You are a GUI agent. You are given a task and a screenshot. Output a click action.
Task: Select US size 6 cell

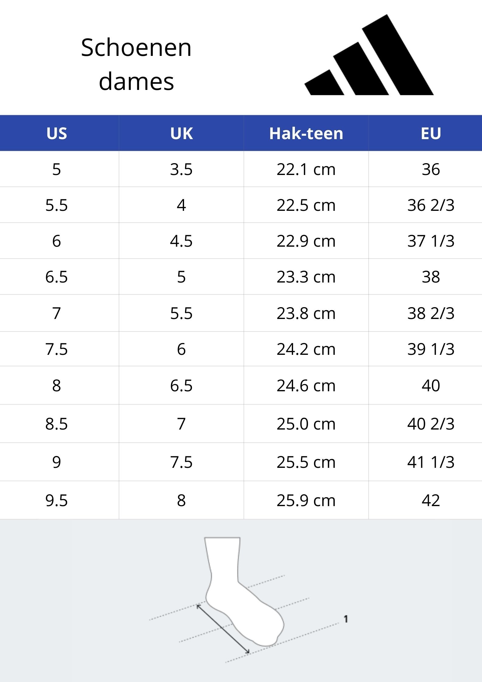(x=57, y=241)
